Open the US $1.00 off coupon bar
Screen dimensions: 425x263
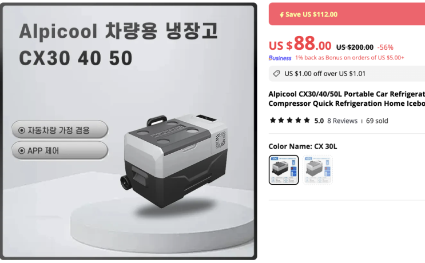[347, 74]
